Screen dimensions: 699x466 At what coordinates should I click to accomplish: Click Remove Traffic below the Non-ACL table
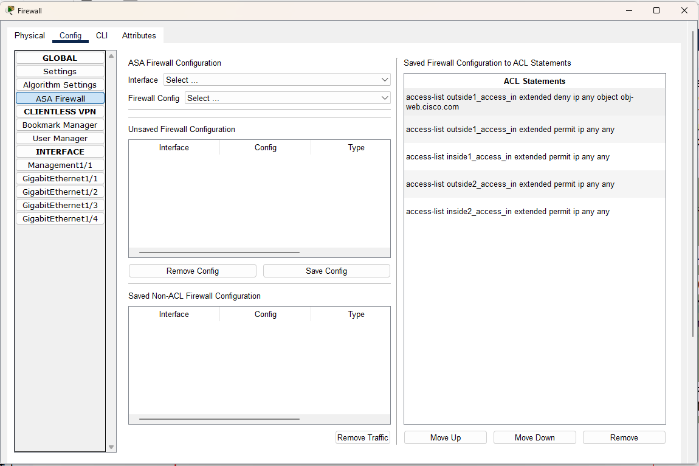tap(362, 437)
